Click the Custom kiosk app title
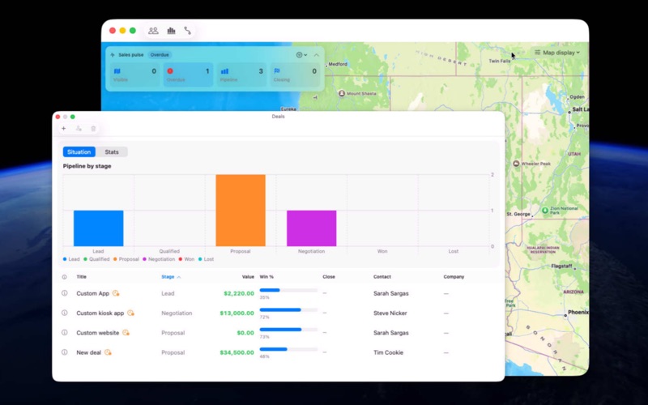Image resolution: width=648 pixels, height=405 pixels. [100, 313]
